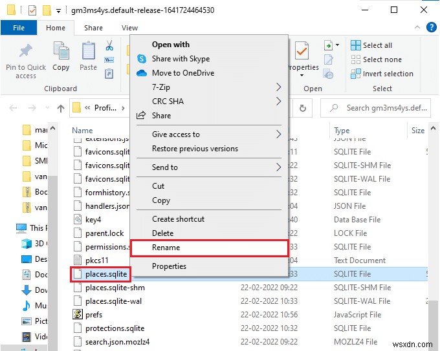Click the file list scrollbar up arrow
The image size is (440, 351).
434,129
